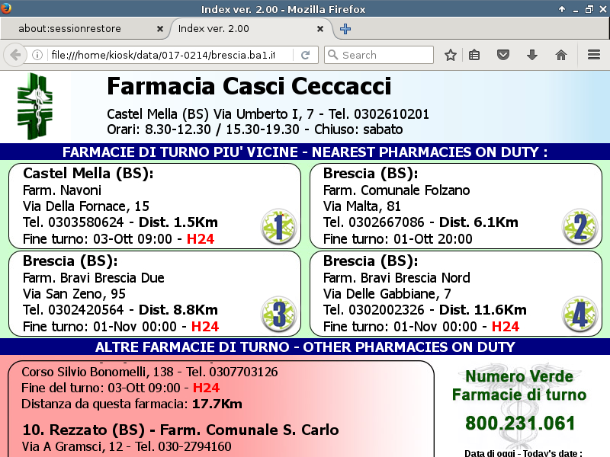Click the number 3 map badge
This screenshot has width=610, height=457.
(278, 314)
